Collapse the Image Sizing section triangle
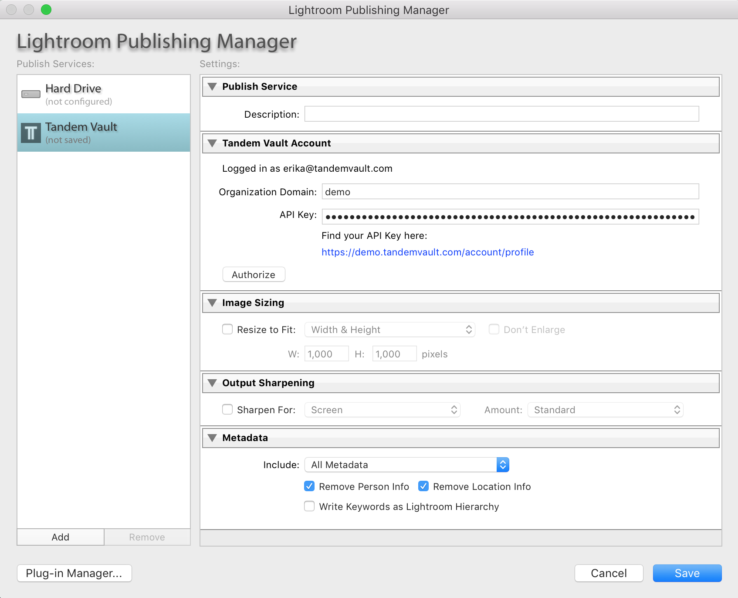Image resolution: width=738 pixels, height=598 pixels. pos(212,302)
